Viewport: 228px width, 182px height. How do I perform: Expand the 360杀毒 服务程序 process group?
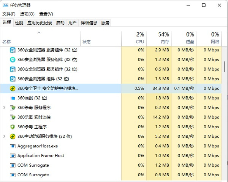tap(5, 108)
